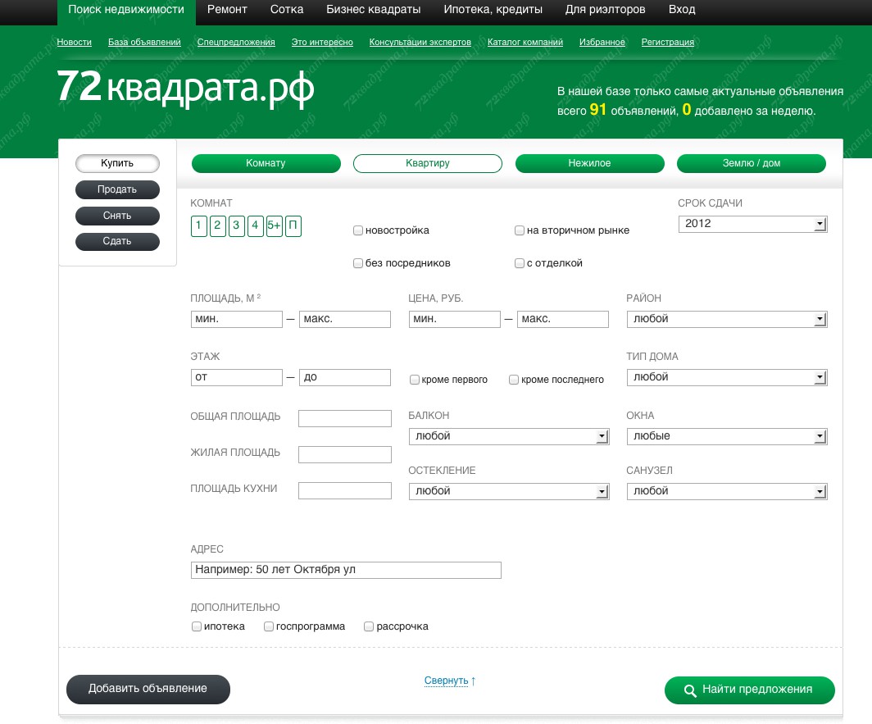Open the Вход login menu item
This screenshot has width=872, height=724.
682,10
